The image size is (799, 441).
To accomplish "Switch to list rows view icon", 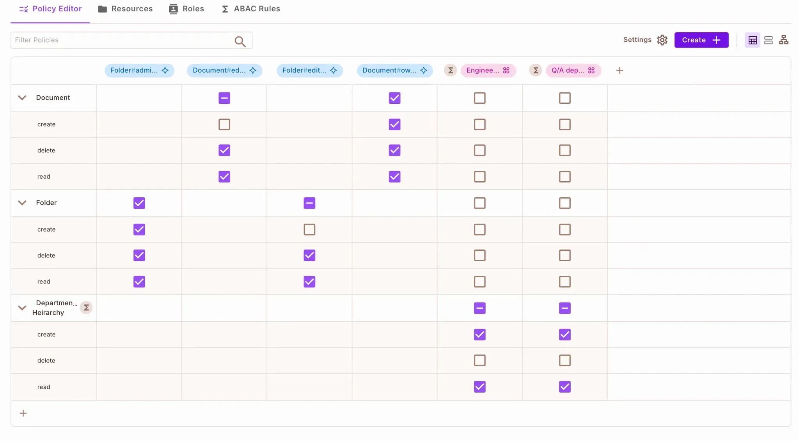I will pos(768,40).
